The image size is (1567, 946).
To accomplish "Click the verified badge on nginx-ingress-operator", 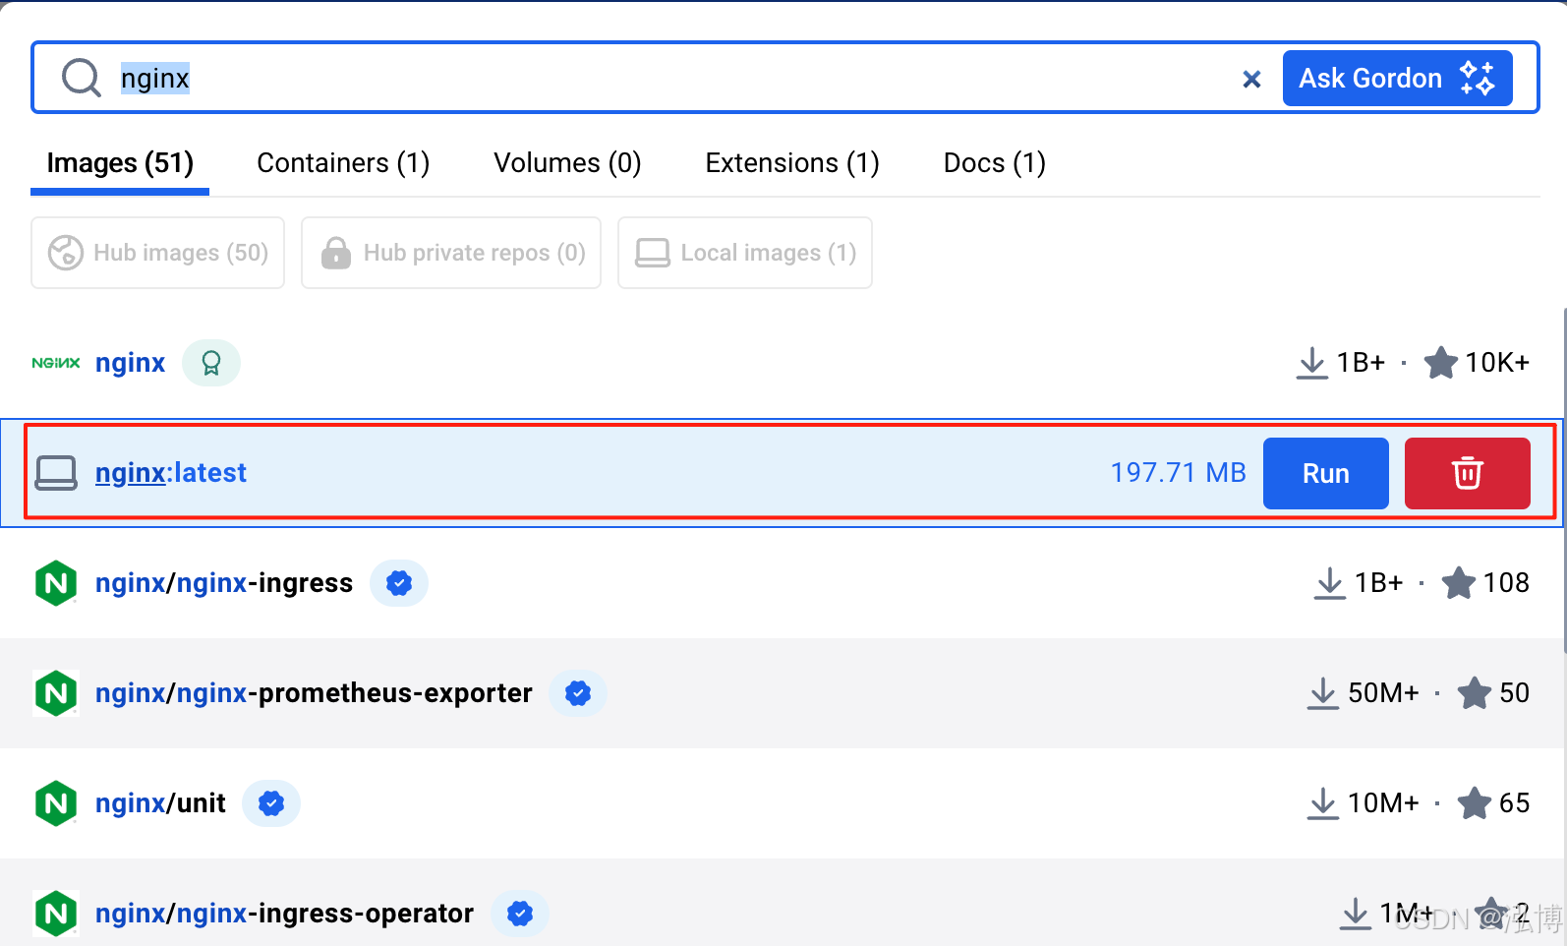I will click(x=520, y=914).
